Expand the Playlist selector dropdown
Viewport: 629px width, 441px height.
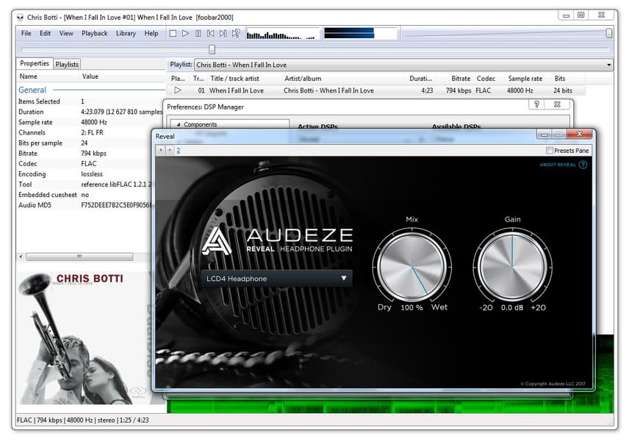pyautogui.click(x=609, y=65)
